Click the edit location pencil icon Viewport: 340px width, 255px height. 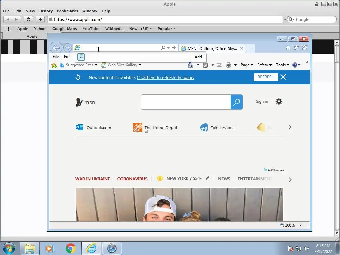click(207, 178)
